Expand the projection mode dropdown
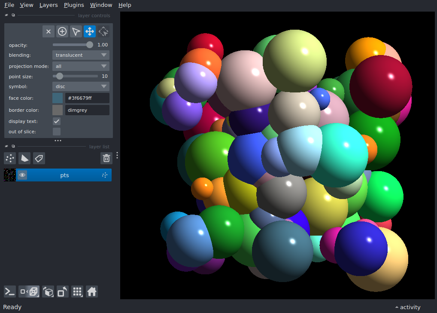Viewport: 437px width, 313px height. pyautogui.click(x=81, y=66)
